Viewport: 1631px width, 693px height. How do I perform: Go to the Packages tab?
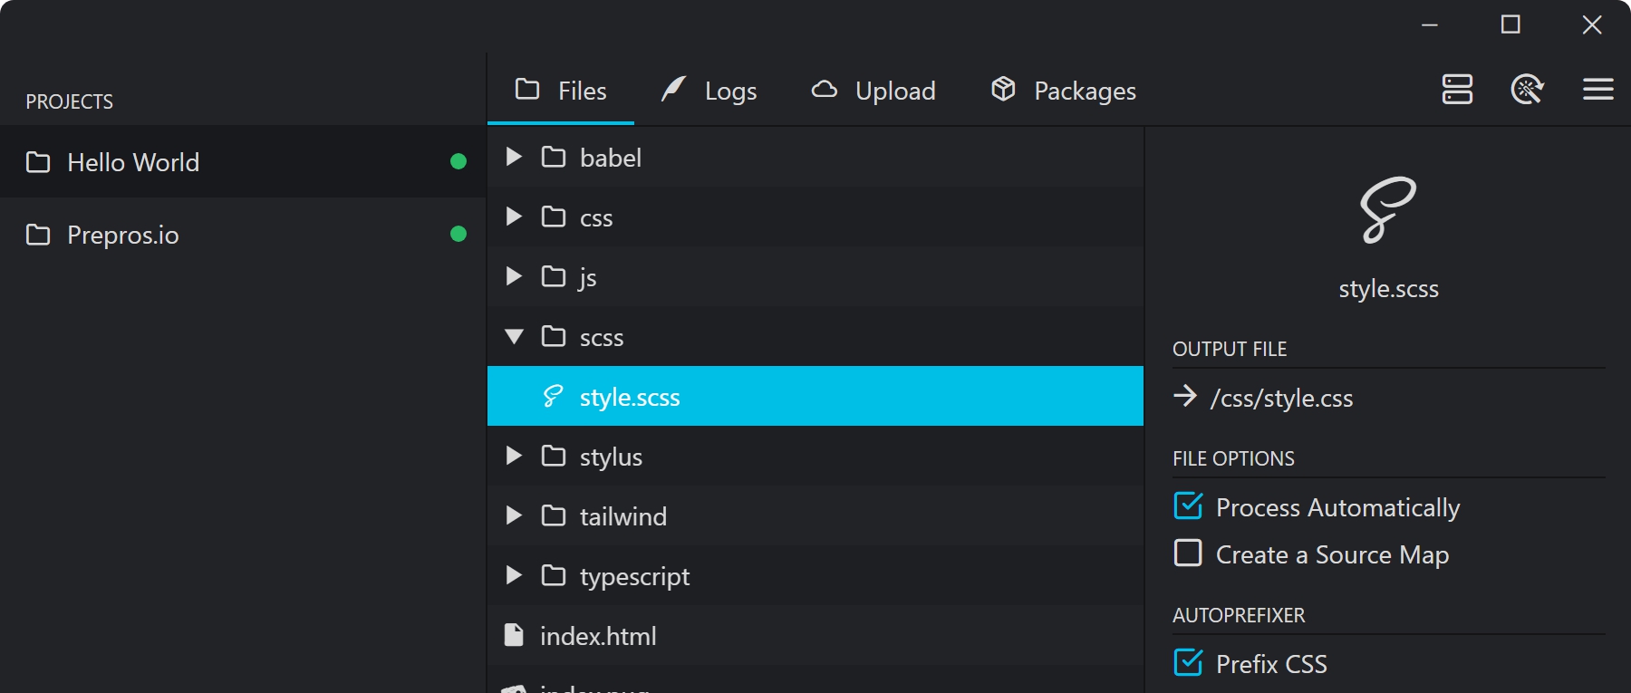(1063, 91)
